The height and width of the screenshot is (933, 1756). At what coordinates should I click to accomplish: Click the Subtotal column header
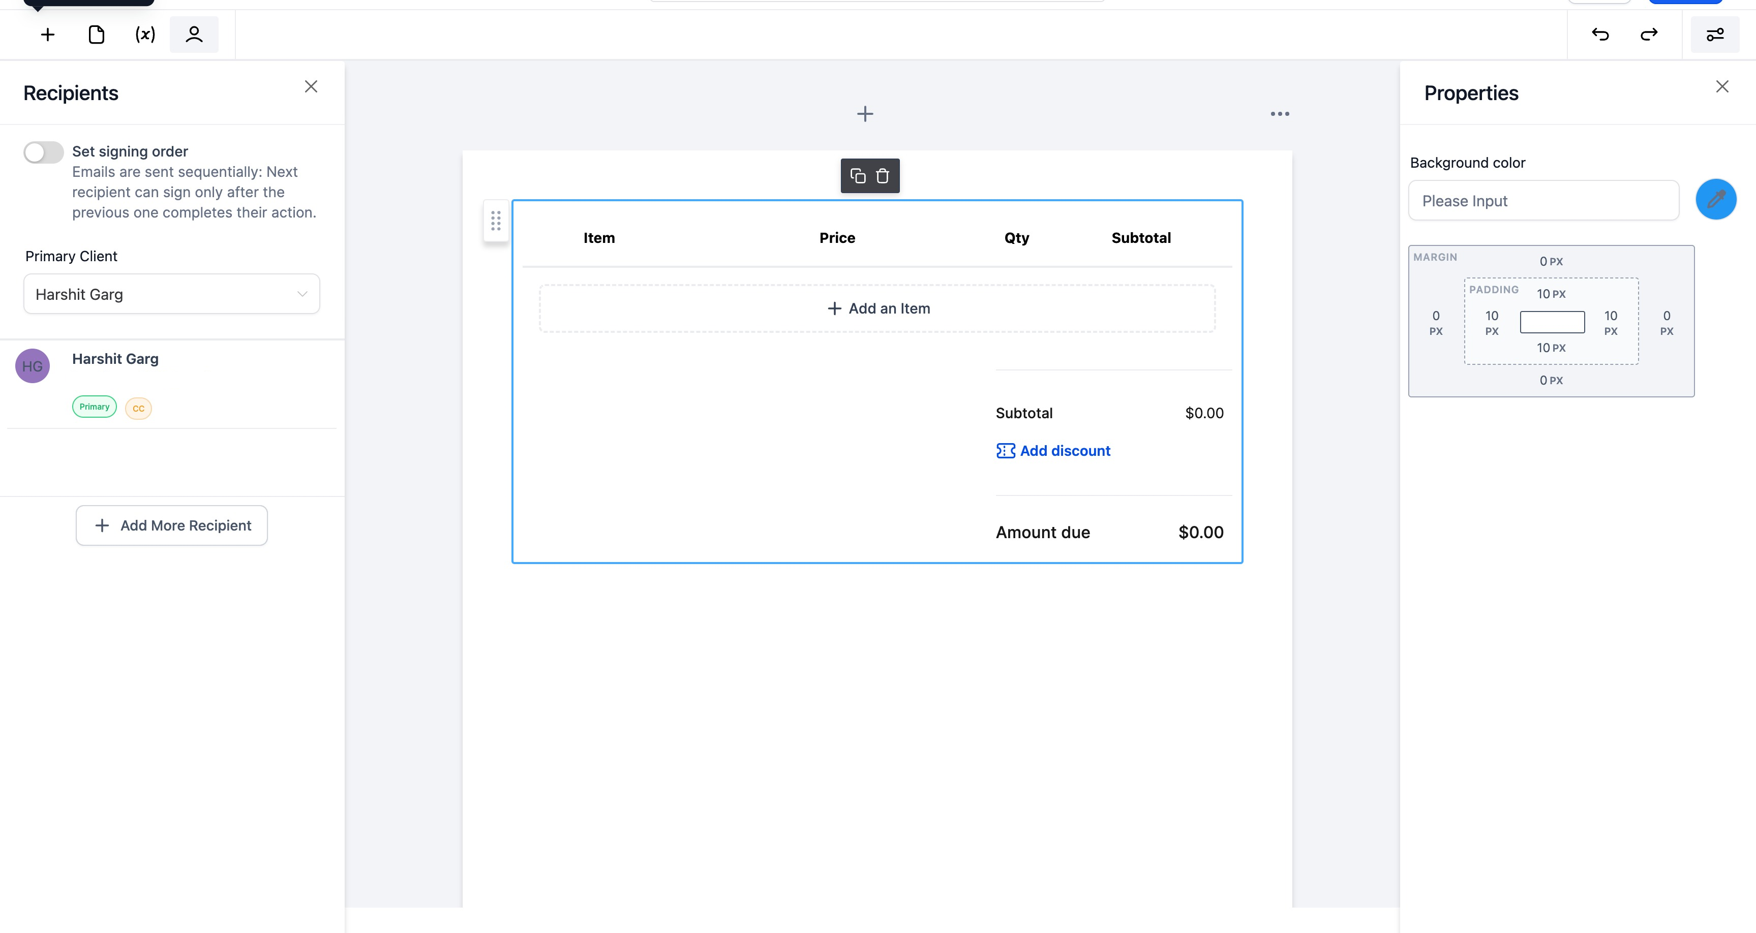pos(1141,238)
